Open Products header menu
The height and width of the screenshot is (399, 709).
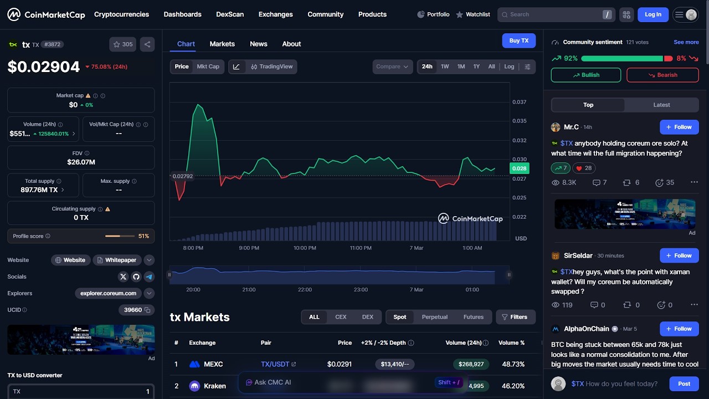click(x=372, y=14)
